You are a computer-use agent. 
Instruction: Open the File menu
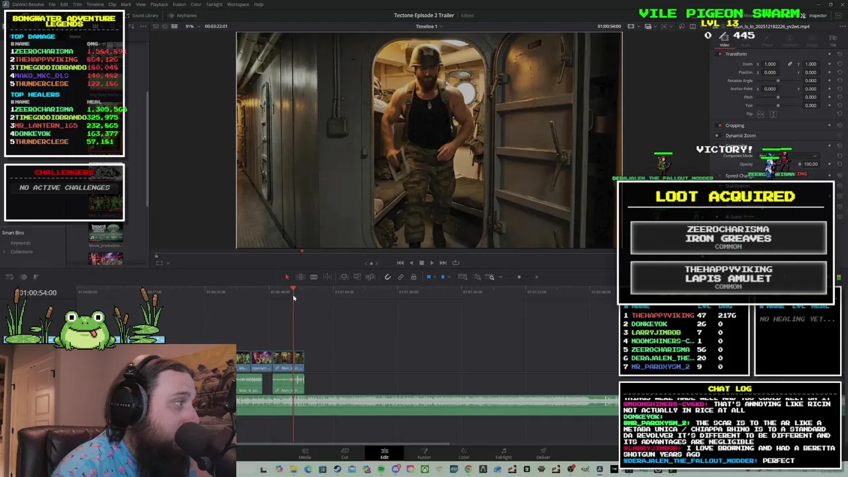tap(52, 5)
